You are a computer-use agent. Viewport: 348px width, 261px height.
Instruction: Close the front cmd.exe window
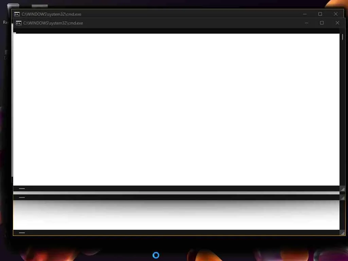pyautogui.click(x=337, y=23)
